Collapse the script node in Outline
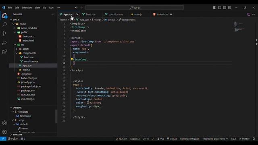258x145 pixels. pos(13,120)
